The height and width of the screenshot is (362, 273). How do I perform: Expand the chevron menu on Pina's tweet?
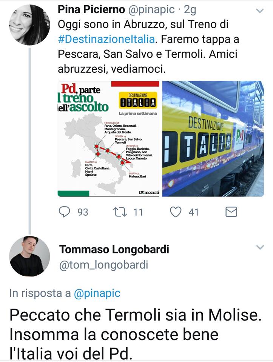[260, 11]
